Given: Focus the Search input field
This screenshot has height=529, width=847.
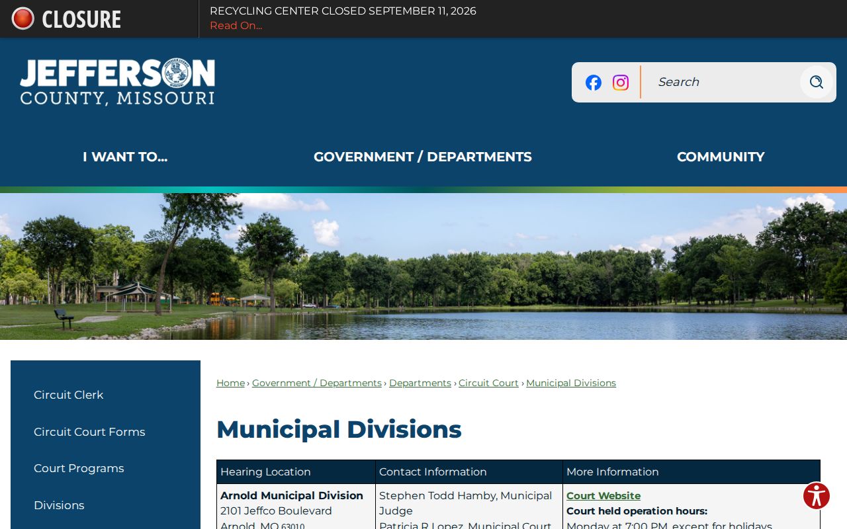Looking at the screenshot, I should [x=721, y=82].
